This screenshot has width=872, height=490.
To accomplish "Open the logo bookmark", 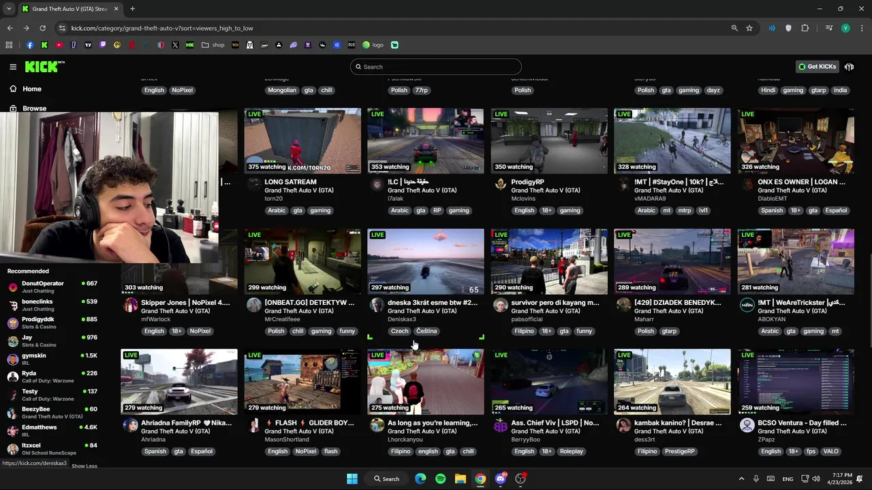I will coord(373,45).
